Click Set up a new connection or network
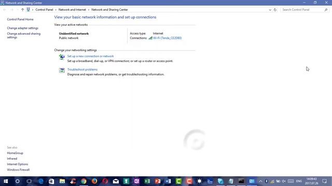Viewport: 332px width, 186px height. pos(90,56)
